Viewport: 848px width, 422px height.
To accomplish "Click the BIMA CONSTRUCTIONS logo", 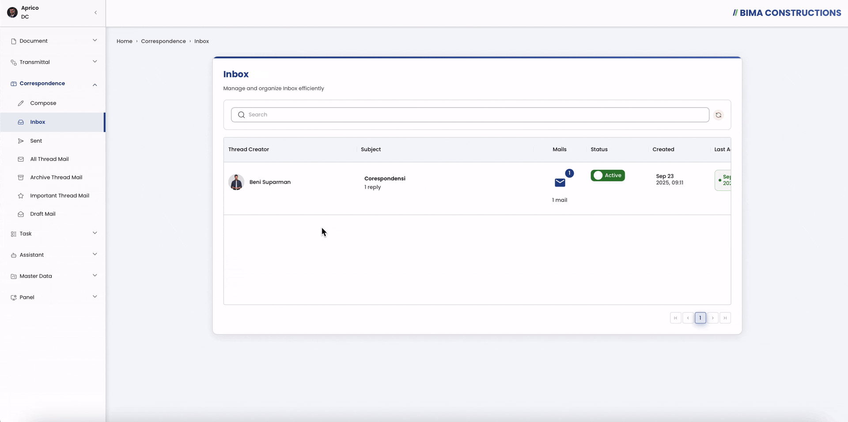I will click(787, 13).
